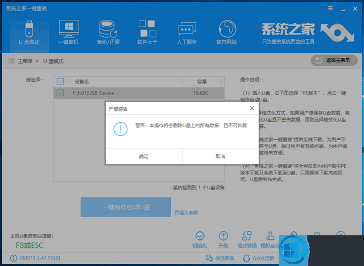Switch to 一键装机 tab

click(x=68, y=32)
